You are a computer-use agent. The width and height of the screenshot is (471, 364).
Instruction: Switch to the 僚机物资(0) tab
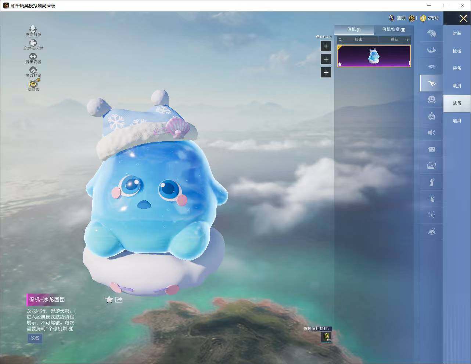tap(393, 30)
